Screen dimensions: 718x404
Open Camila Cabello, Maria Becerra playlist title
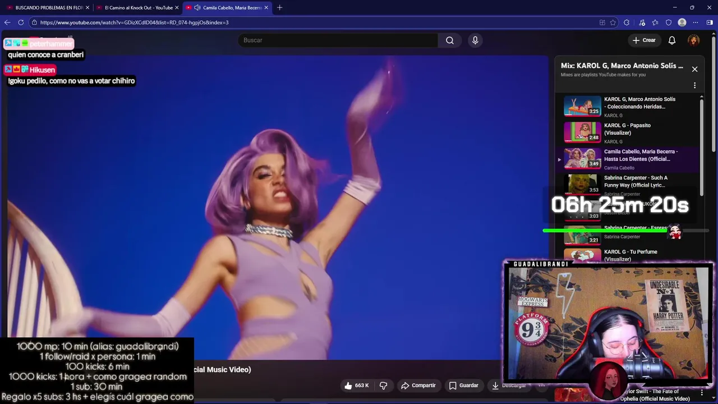click(641, 155)
